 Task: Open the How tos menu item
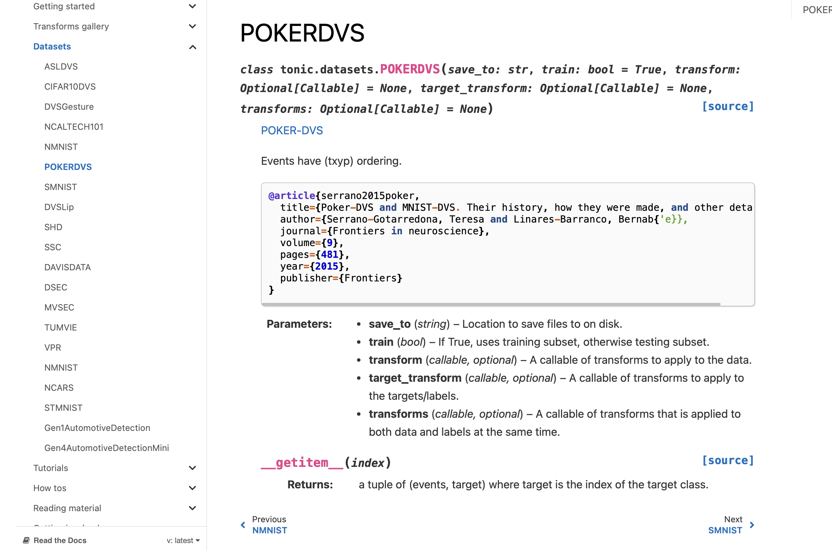tap(49, 488)
